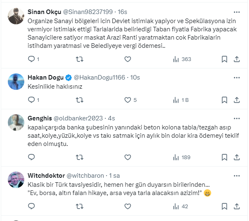The image size is (249, 221).
Task: Retweet Sinan Okçu's post
Action: (80, 59)
